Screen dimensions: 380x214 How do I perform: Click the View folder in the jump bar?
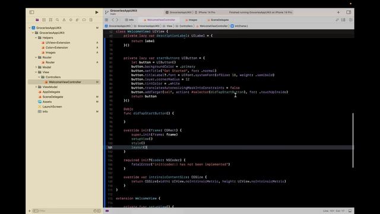click(167, 26)
